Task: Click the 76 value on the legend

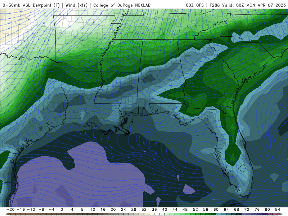Action: tap(257, 210)
